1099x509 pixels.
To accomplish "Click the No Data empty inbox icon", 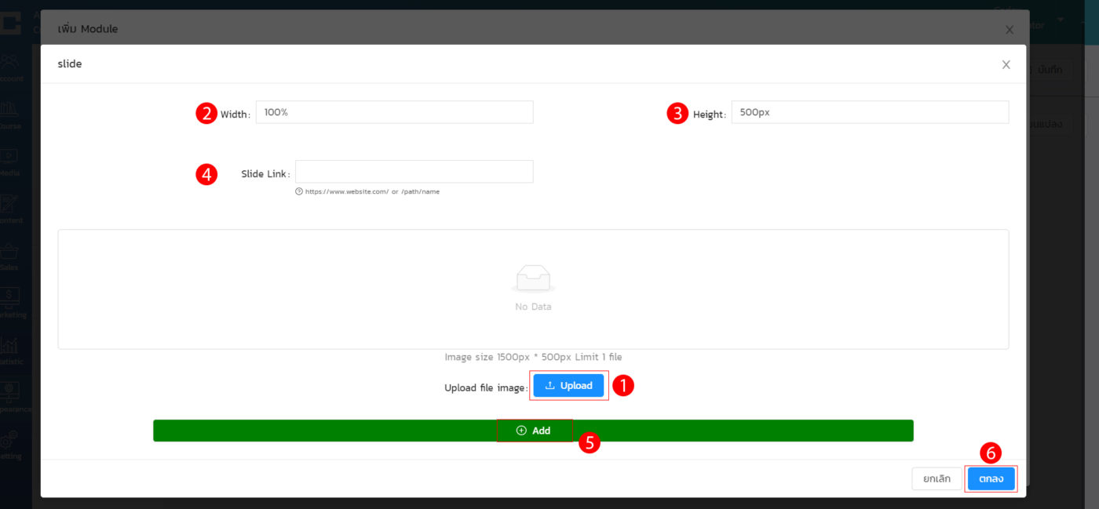I will 533,278.
